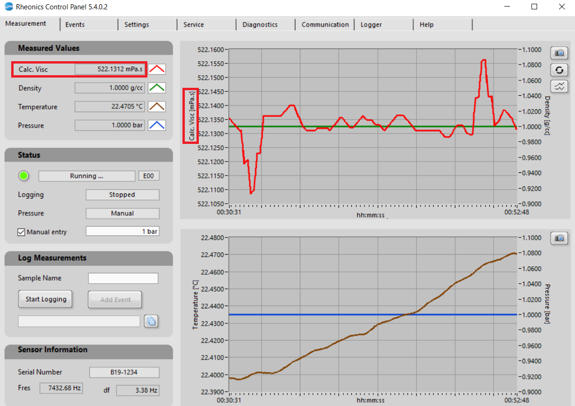Viewport: 575px width, 406px height.
Task: Click the Pressure Manual mode field
Action: tap(123, 214)
